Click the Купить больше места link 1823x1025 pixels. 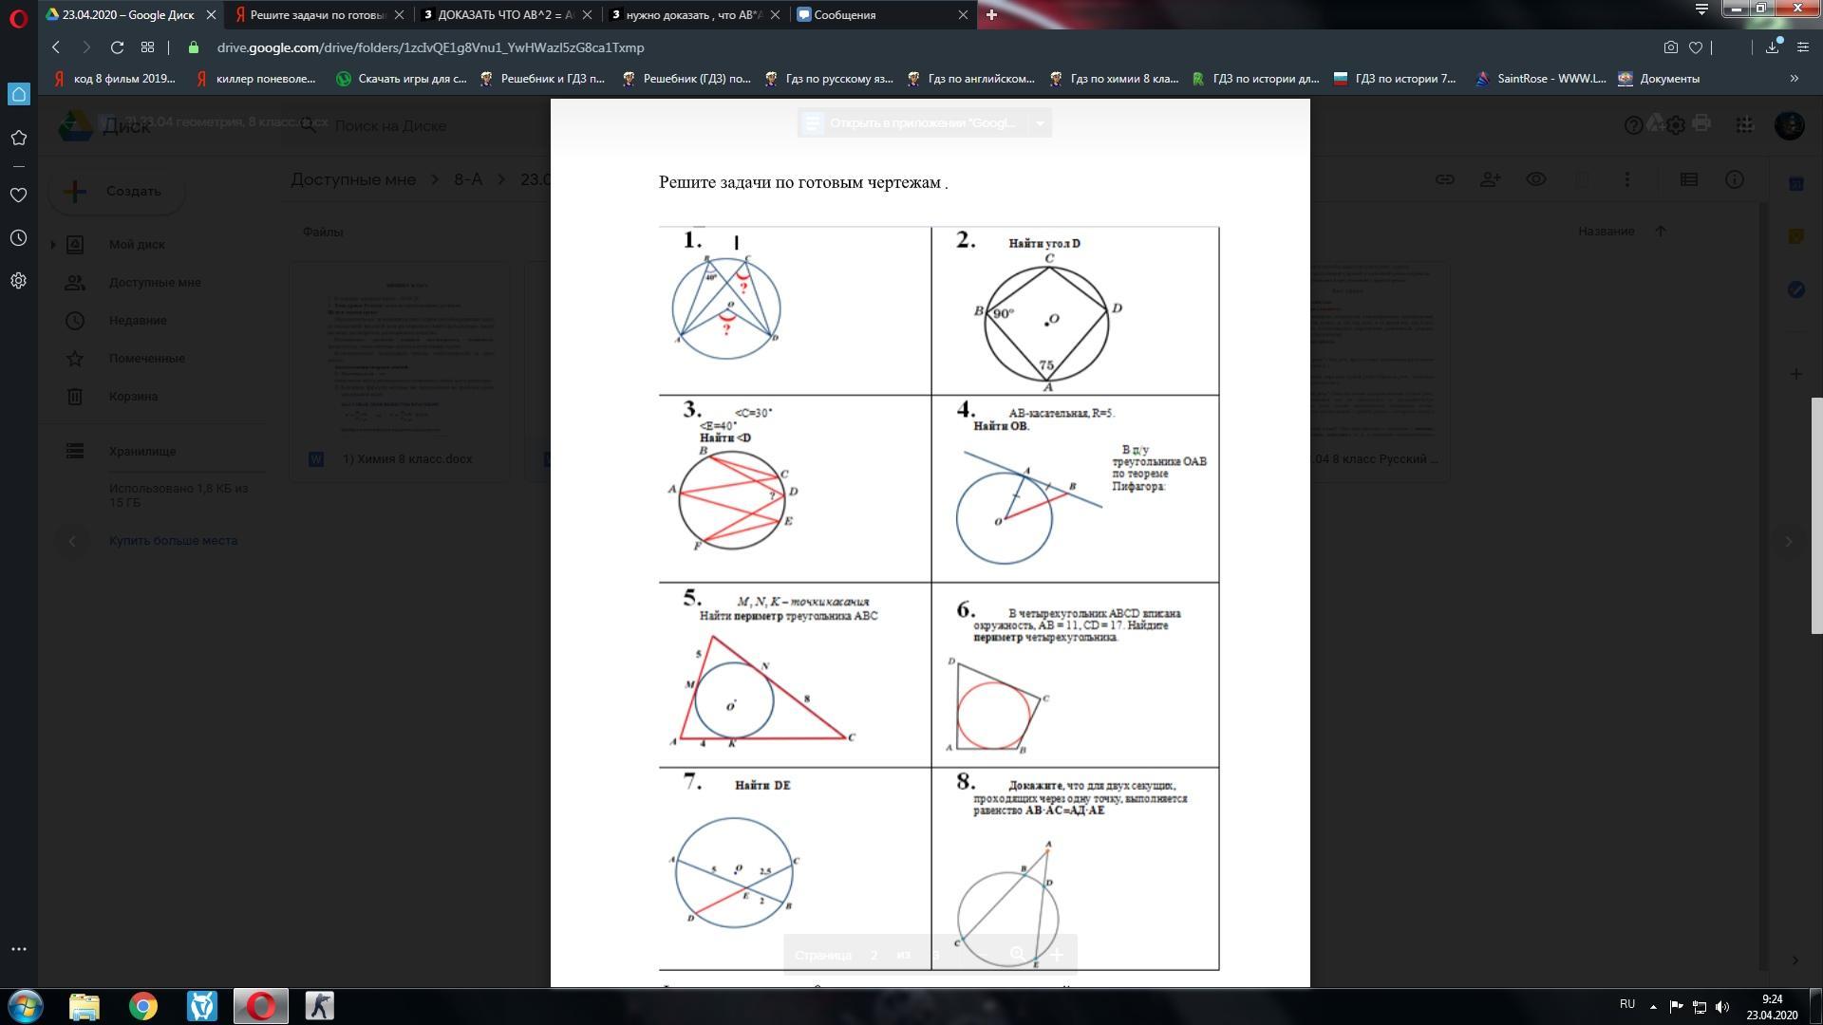point(173,541)
